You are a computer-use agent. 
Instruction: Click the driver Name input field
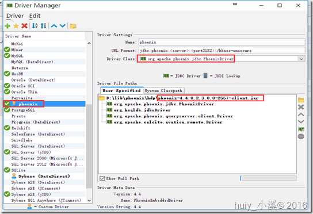pyautogui.click(x=222, y=42)
